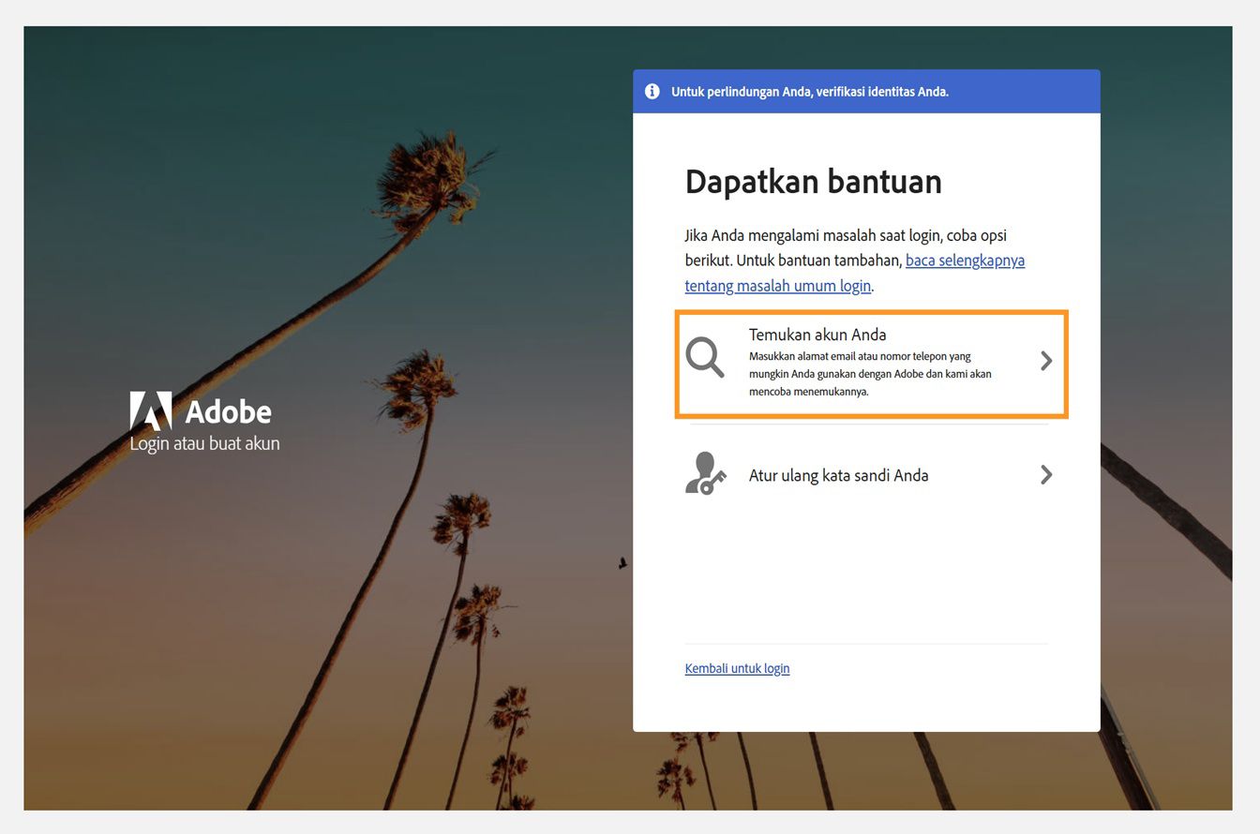Image resolution: width=1260 pixels, height=834 pixels.
Task: Click Kembali untuk login
Action: click(737, 668)
